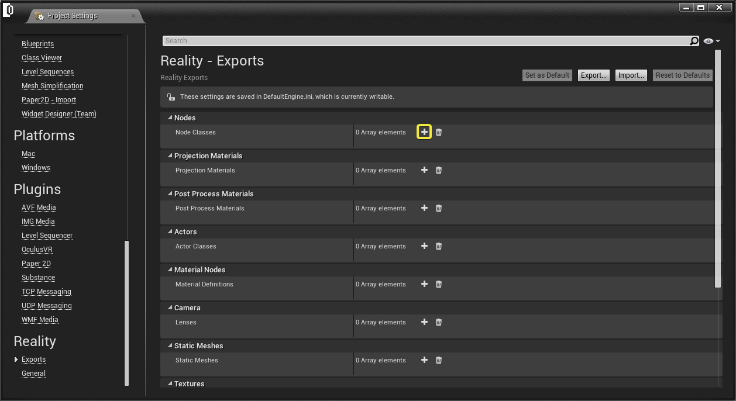The width and height of the screenshot is (736, 401).
Task: Click the search magnifier icon
Action: click(694, 41)
